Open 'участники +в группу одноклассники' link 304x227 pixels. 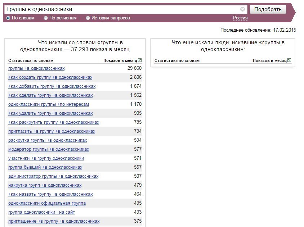(x=46, y=158)
